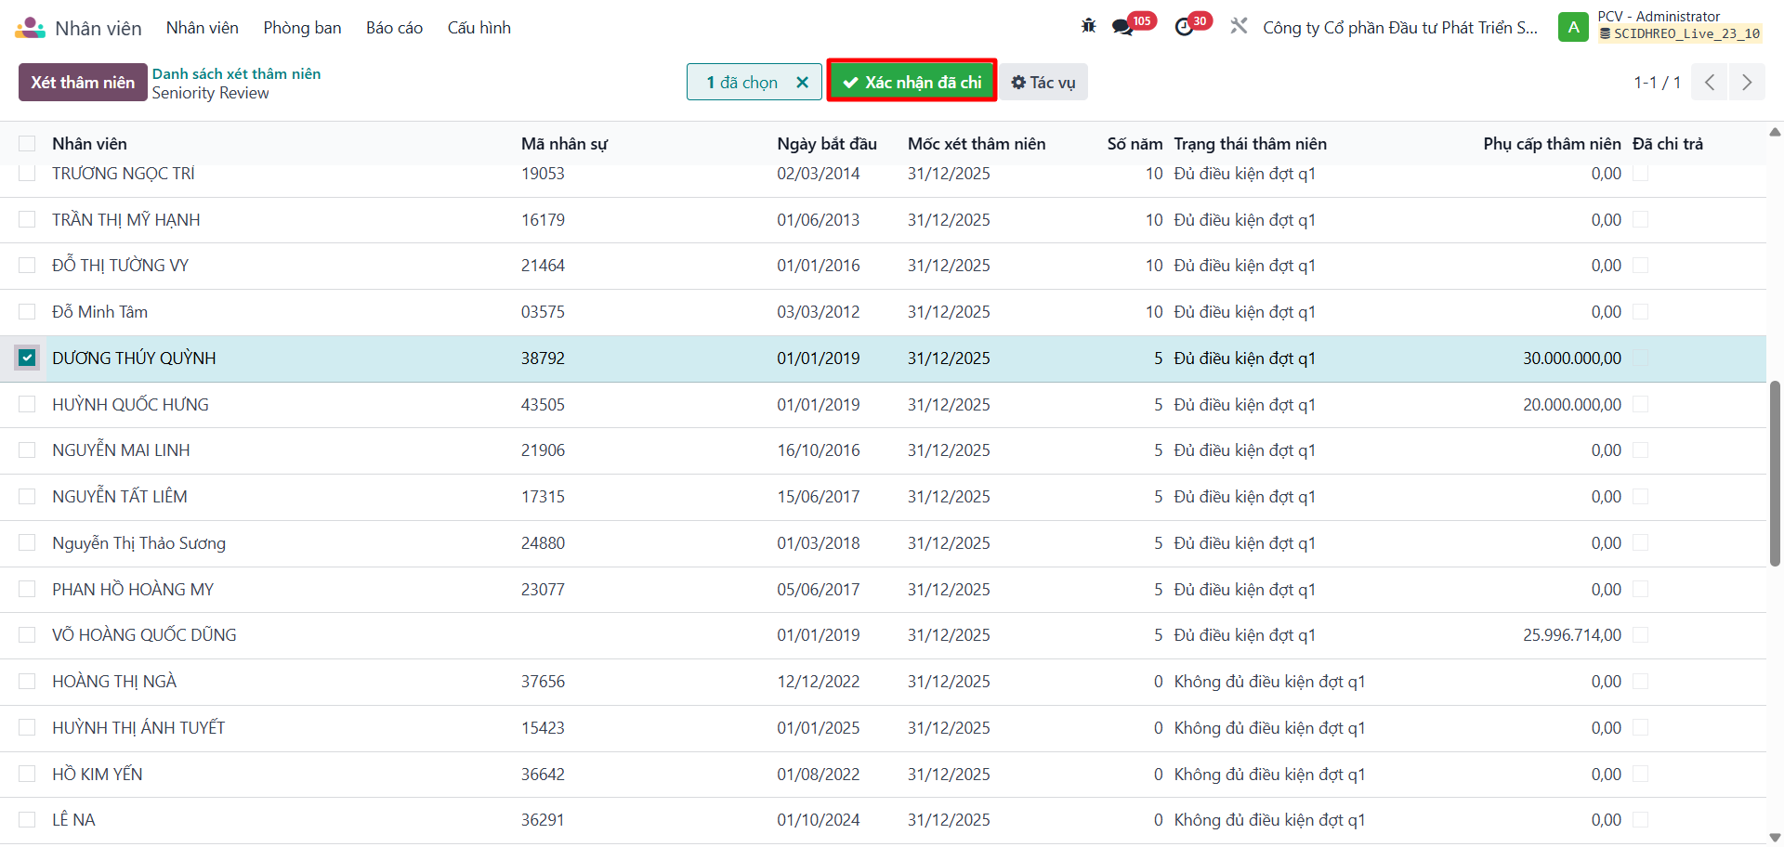Uncheck the DƯƠNG THÚY QUỲNH row checkbox

coord(27,358)
